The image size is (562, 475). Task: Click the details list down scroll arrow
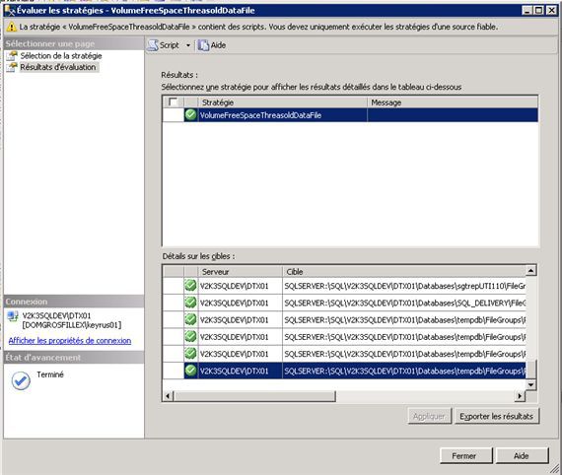click(530, 384)
